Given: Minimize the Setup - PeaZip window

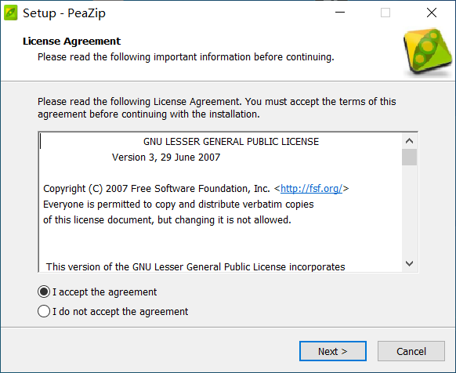Looking at the screenshot, I should pyautogui.click(x=340, y=13).
